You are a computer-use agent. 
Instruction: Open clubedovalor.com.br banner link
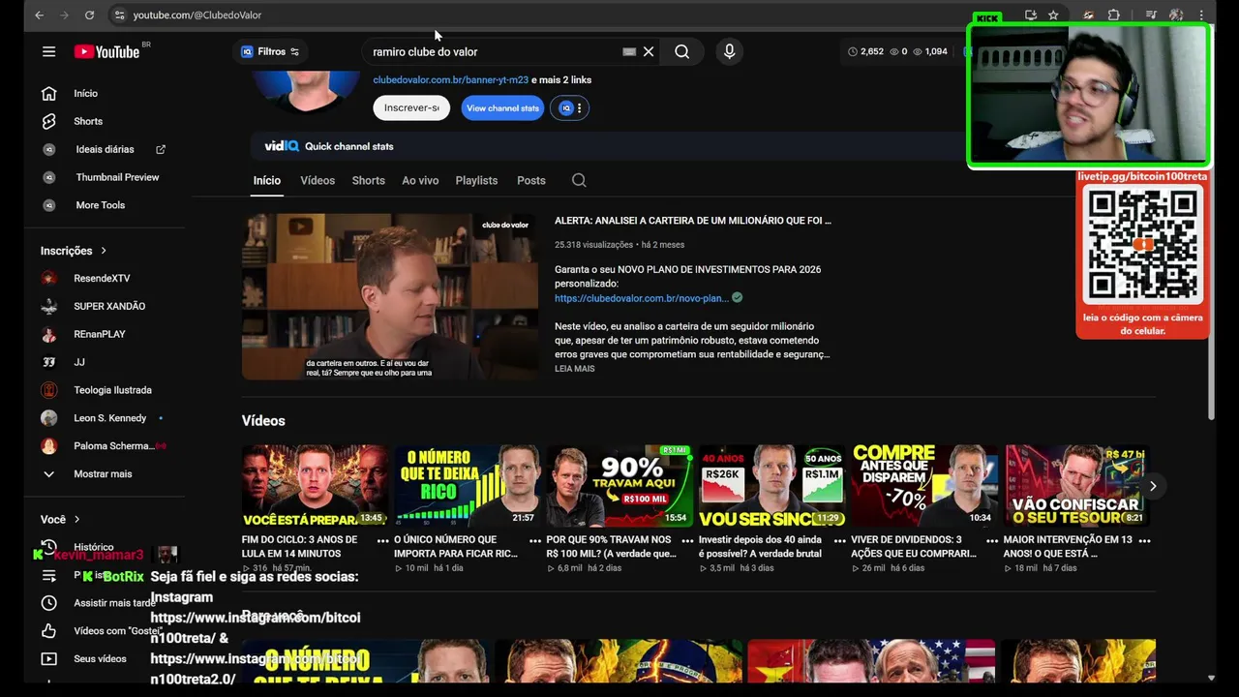[450, 80]
